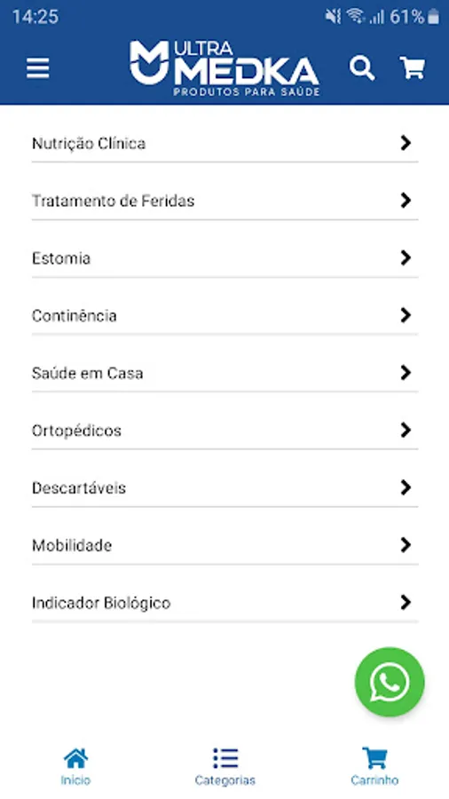This screenshot has width=449, height=799.
Task: Expand Tratamento de Feridas chevron
Action: (x=406, y=201)
